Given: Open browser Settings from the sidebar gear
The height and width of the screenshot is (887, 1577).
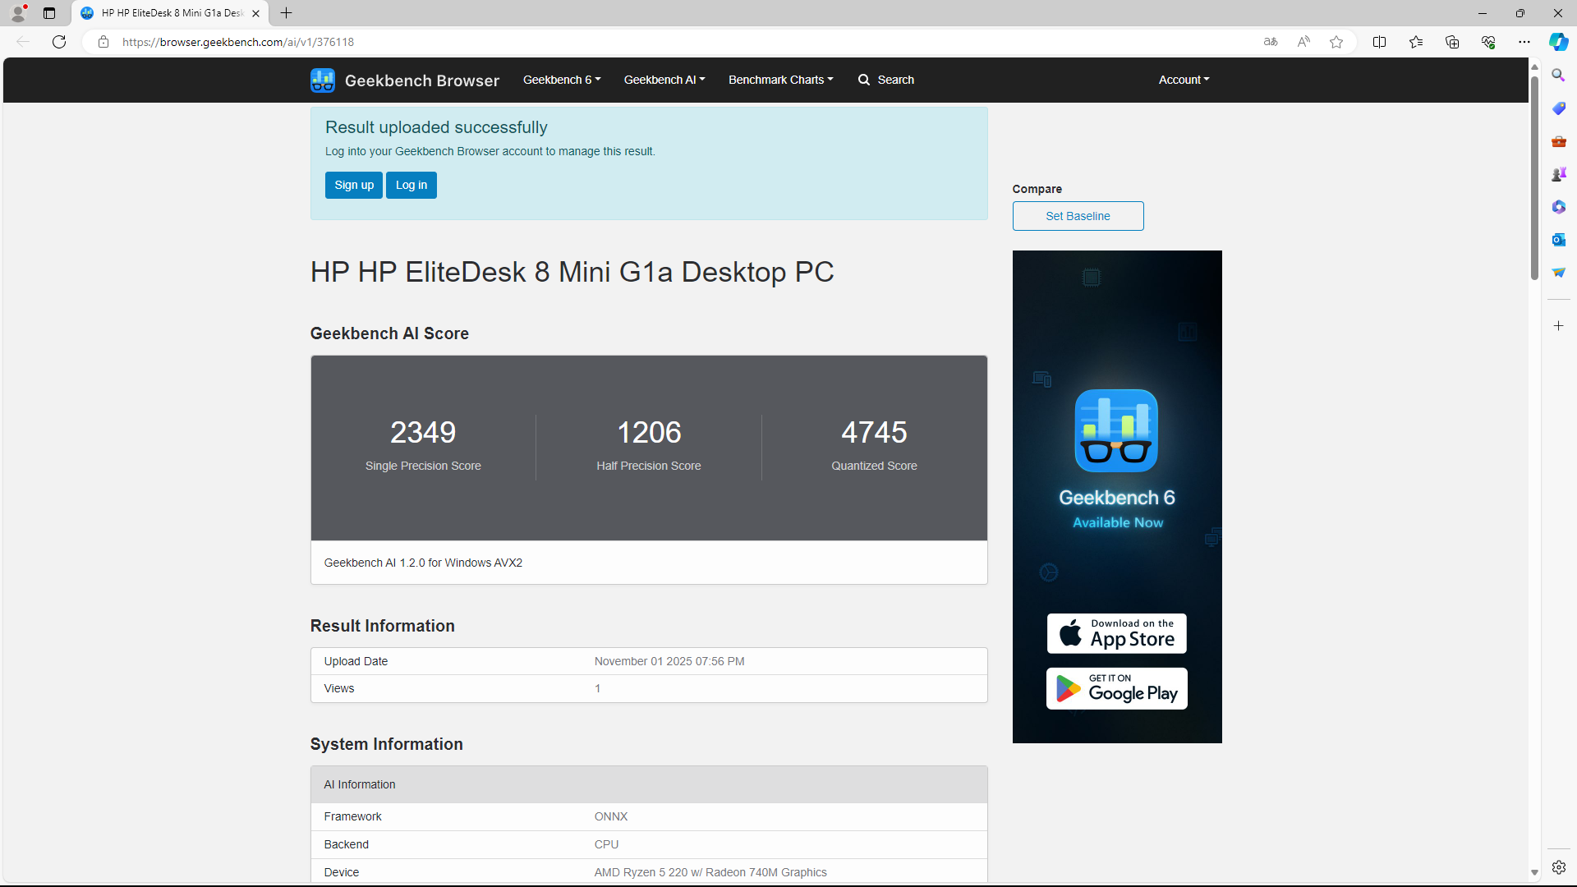Looking at the screenshot, I should pyautogui.click(x=1558, y=866).
